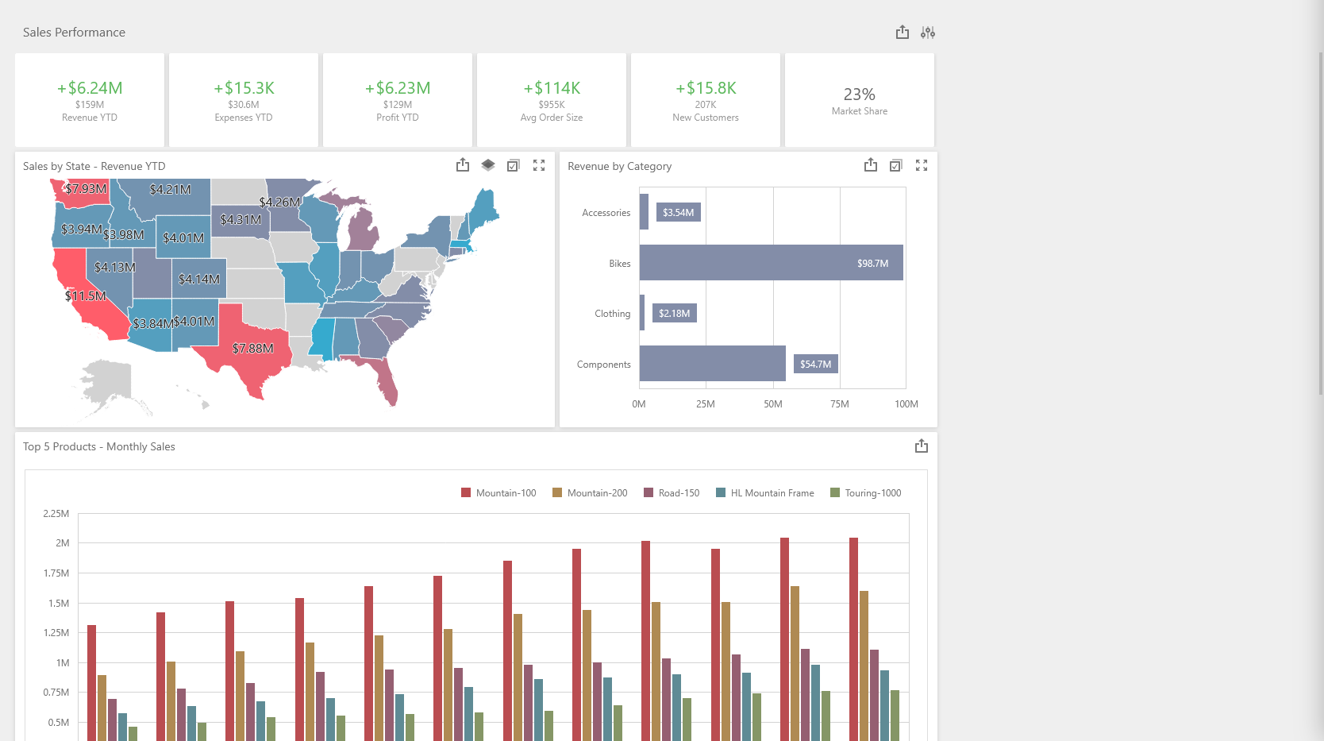Open the dashboard parameters sliders icon
Screen dimensions: 1324x741
(927, 33)
